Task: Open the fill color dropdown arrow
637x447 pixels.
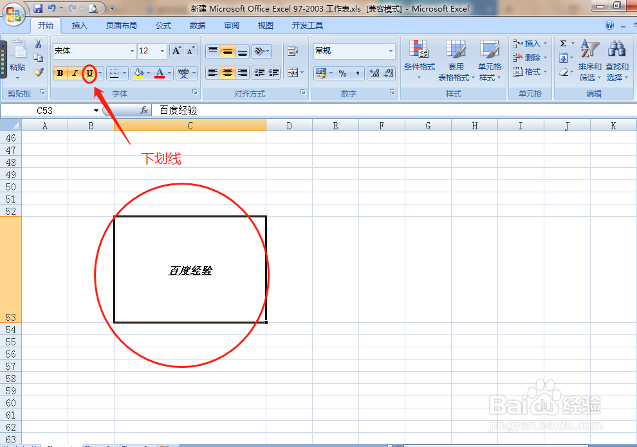Action: pyautogui.click(x=148, y=73)
